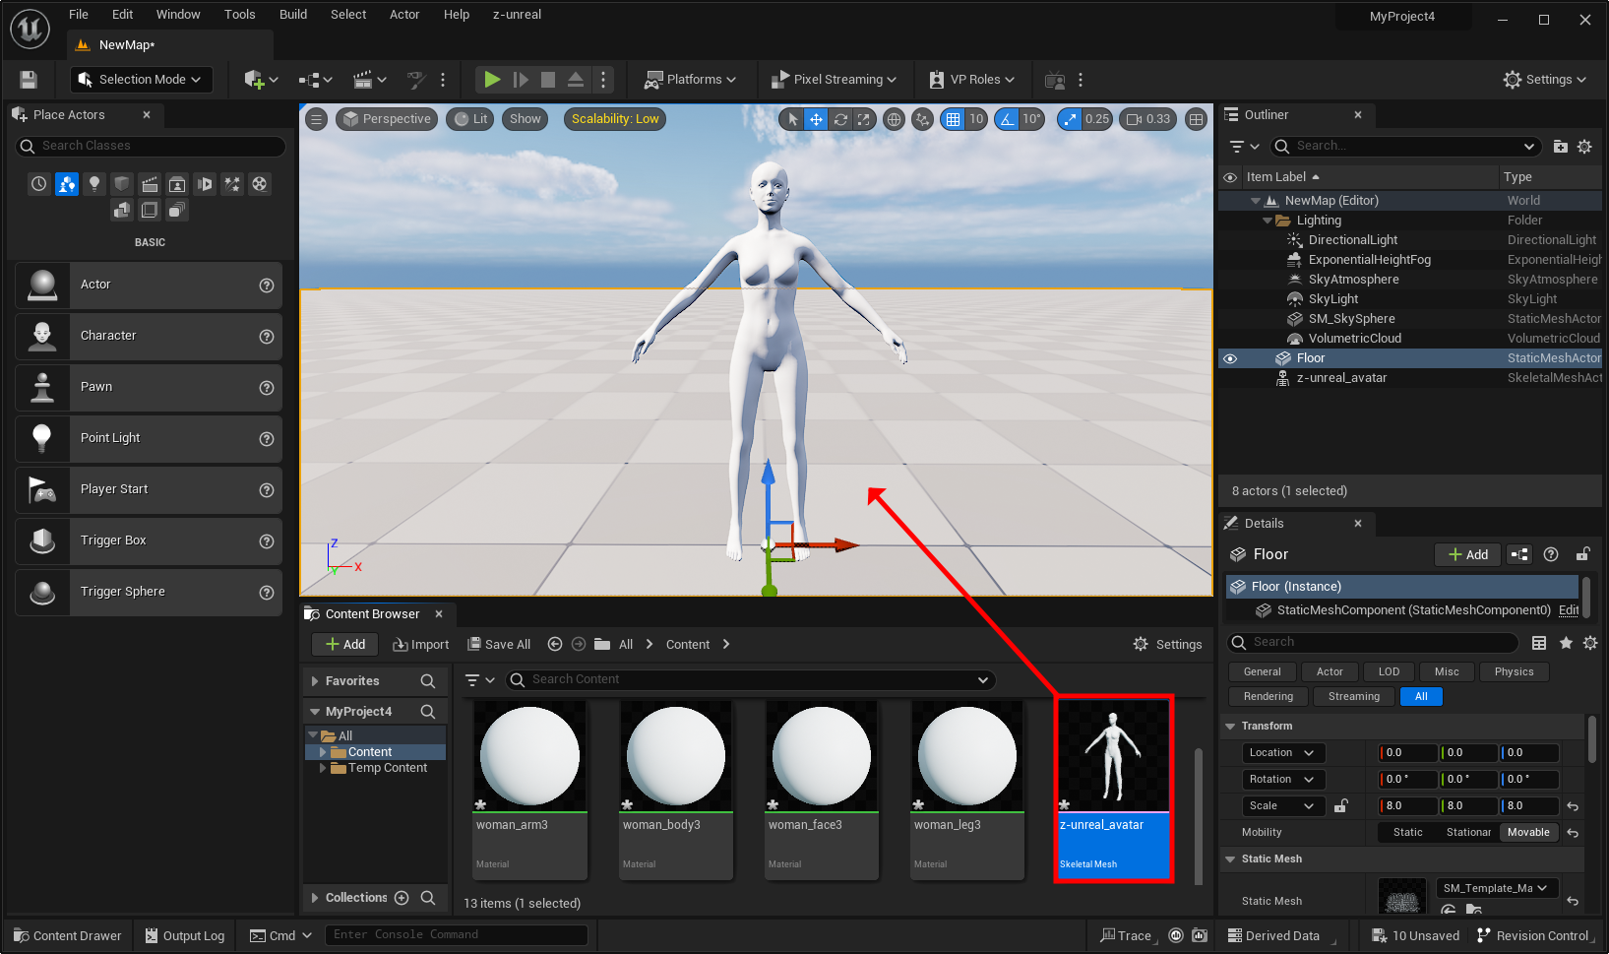The width and height of the screenshot is (1609, 954).
Task: Select the Scale gizmo tool in the viewport
Action: tap(864, 119)
